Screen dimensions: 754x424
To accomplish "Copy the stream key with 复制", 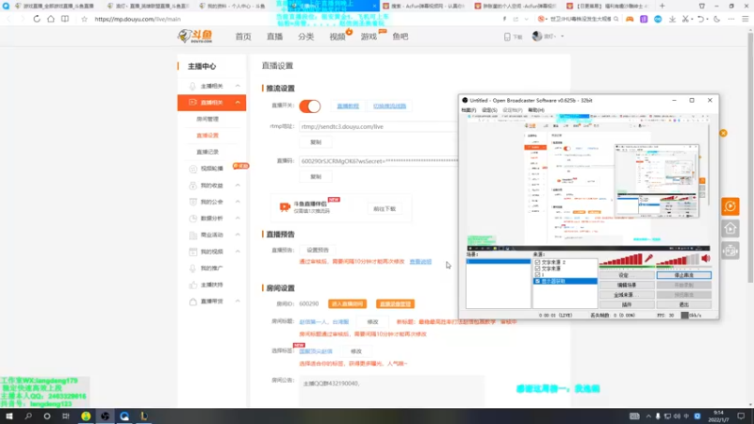I will pyautogui.click(x=316, y=177).
